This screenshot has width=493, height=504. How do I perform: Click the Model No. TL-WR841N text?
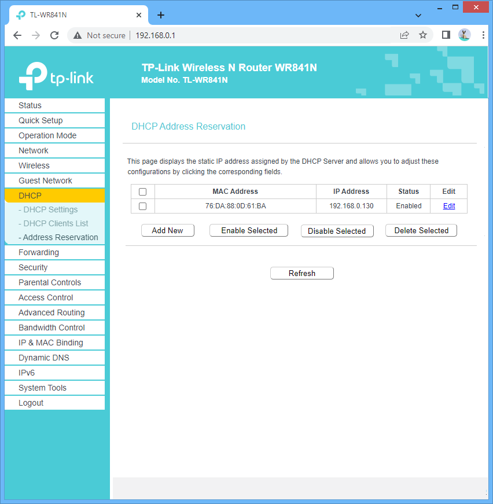pos(185,80)
